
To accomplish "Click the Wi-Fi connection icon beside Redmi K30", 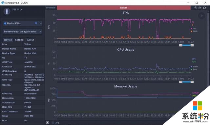I will pyautogui.click(x=36, y=23).
